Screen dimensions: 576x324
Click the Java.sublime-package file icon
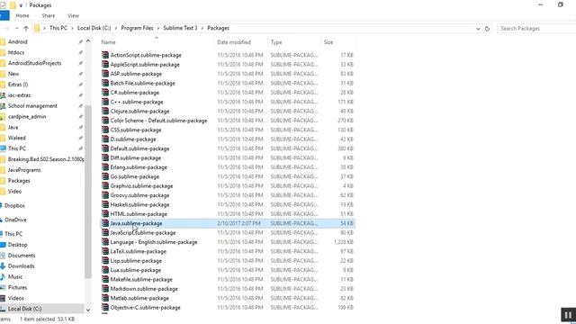pyautogui.click(x=105, y=223)
